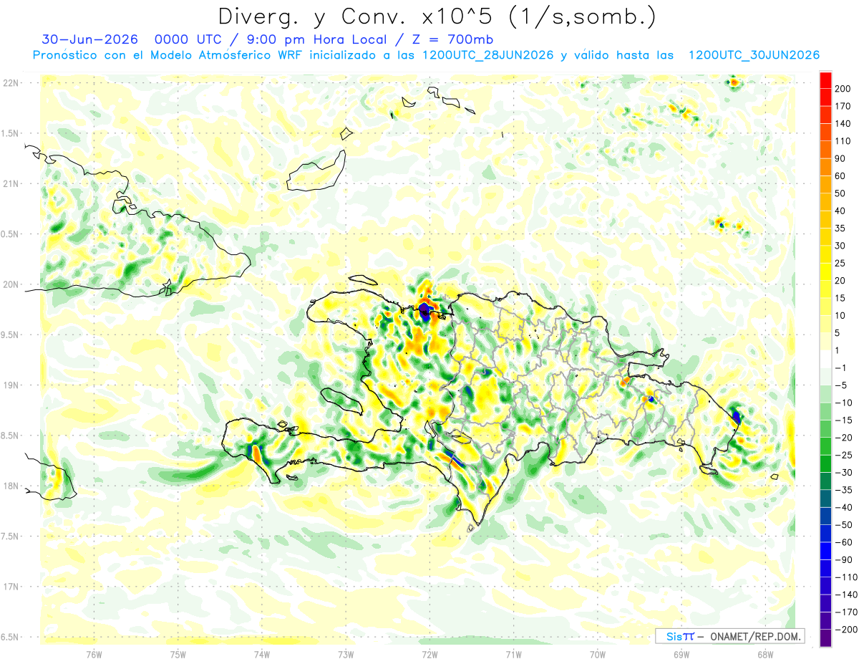Click the colorbar value "110"
The height and width of the screenshot is (664, 859).
click(843, 141)
